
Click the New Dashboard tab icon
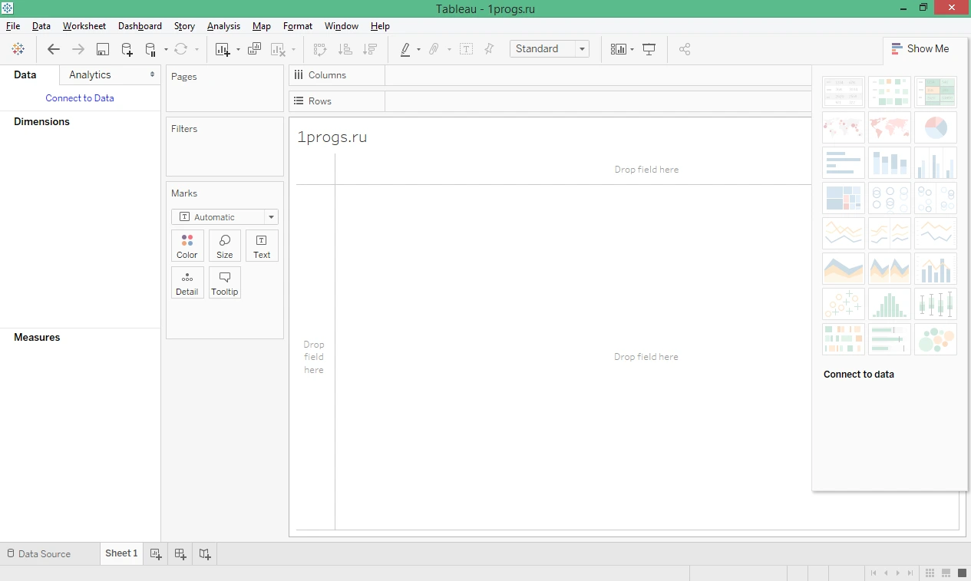coord(180,553)
